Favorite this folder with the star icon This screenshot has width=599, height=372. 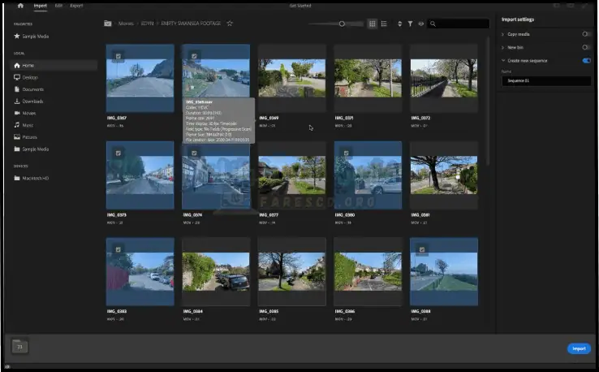pyautogui.click(x=230, y=24)
